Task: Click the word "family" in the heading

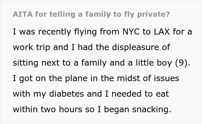Action: pos(98,14)
